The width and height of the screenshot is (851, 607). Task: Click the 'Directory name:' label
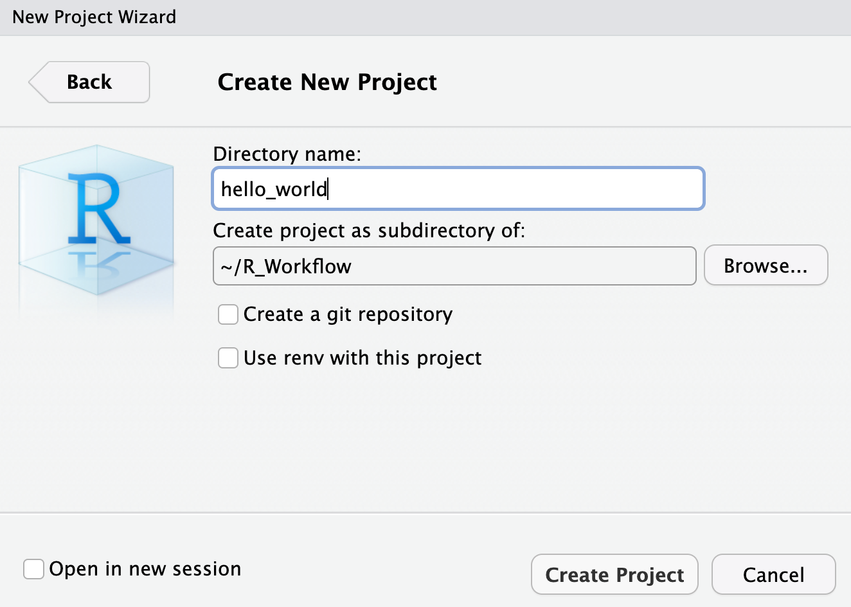pyautogui.click(x=287, y=154)
